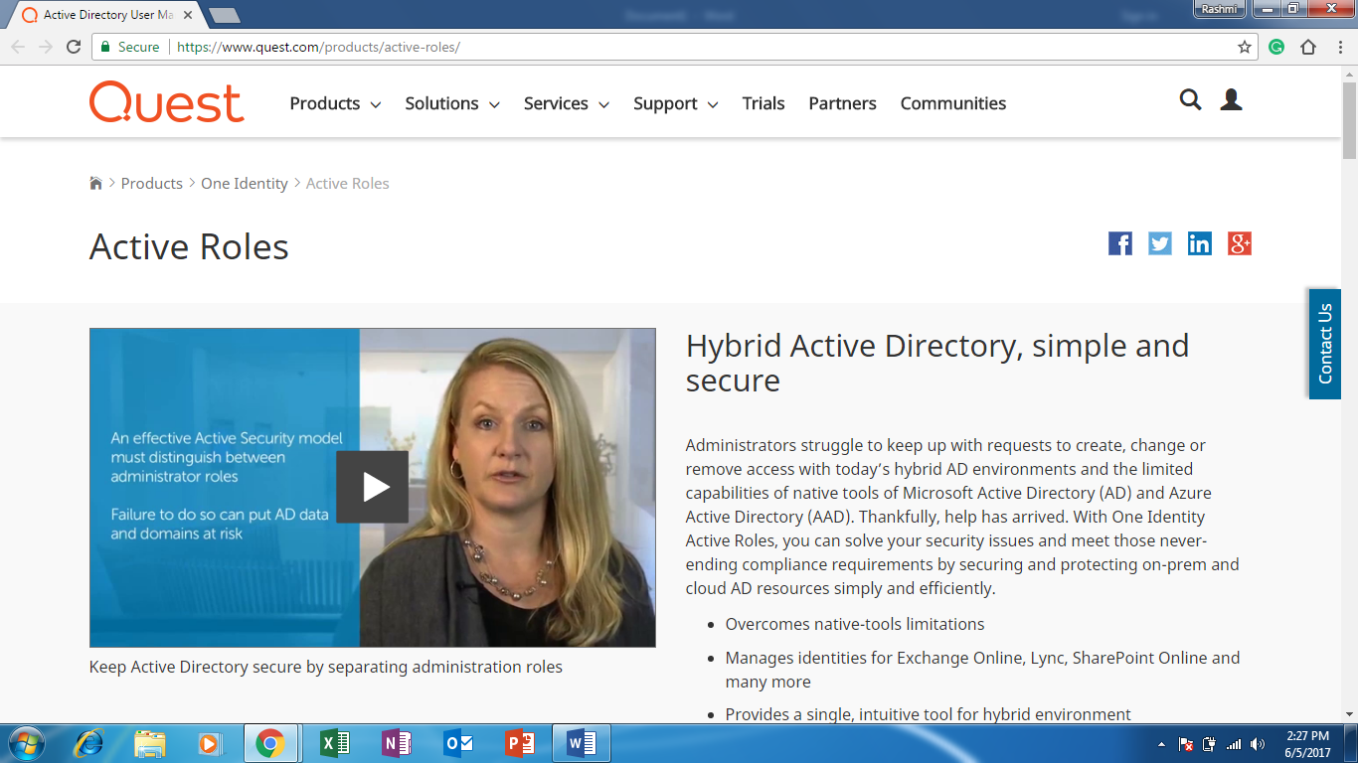
Task: Click the user account profile icon
Action: [1231, 99]
